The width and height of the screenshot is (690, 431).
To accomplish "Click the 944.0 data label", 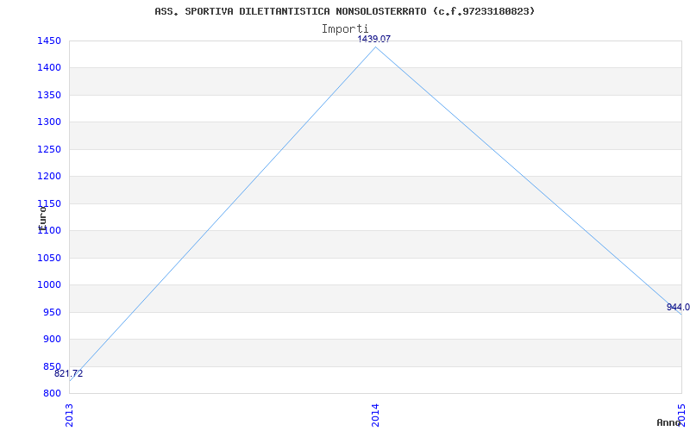I will pyautogui.click(x=678, y=307).
